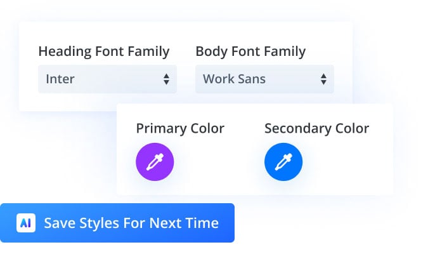Open the Body Font Family dropdown

pos(264,79)
